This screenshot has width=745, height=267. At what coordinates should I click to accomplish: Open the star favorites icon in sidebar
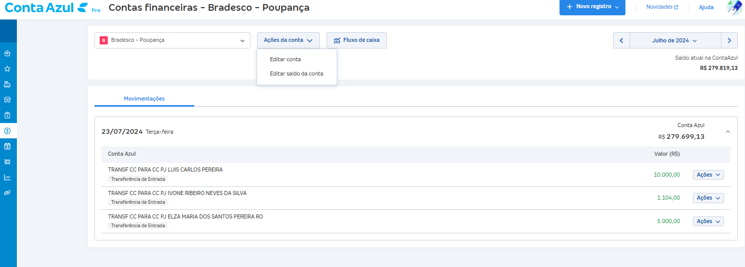click(7, 68)
